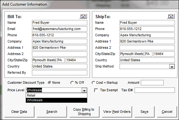Open the Ship Method dropdown arrow
The width and height of the screenshot is (179, 120).
172,67
